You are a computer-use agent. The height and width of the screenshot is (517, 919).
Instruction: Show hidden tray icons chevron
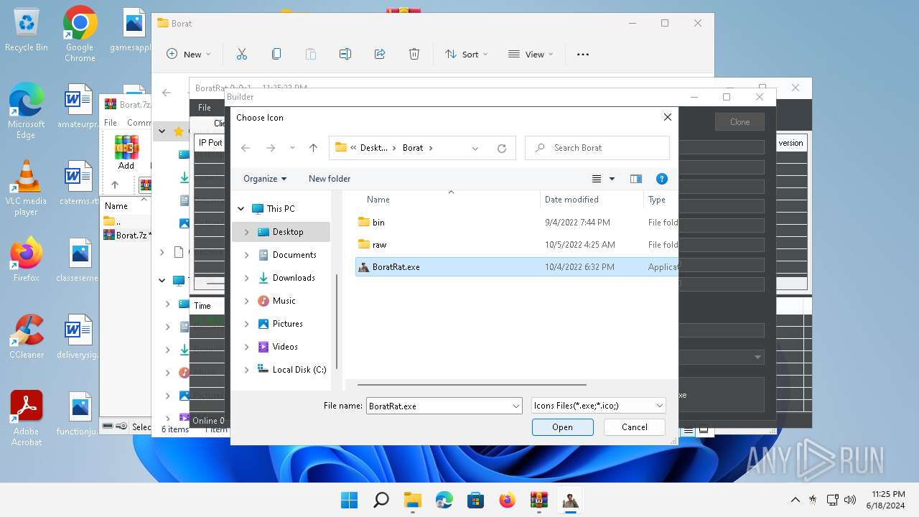click(795, 500)
